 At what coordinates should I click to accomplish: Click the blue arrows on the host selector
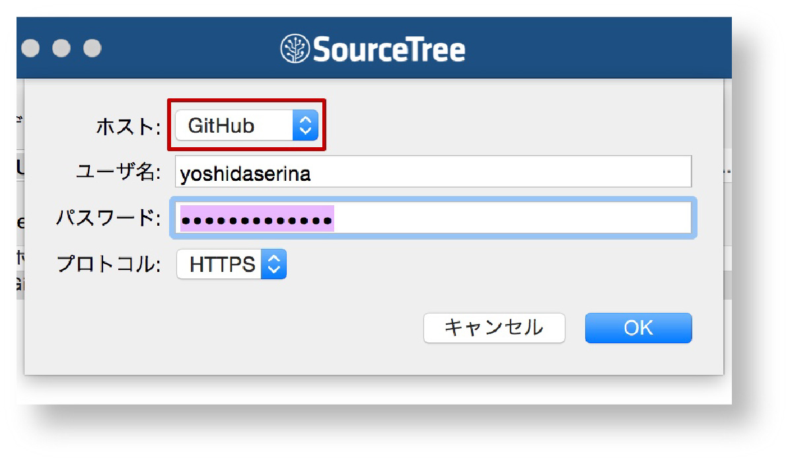(305, 125)
